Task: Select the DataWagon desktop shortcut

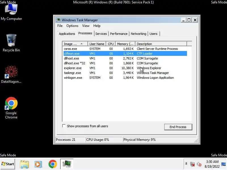Action: click(x=11, y=74)
